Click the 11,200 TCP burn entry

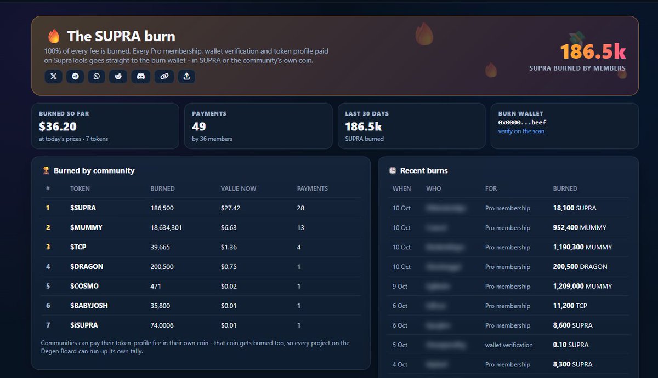[569, 306]
